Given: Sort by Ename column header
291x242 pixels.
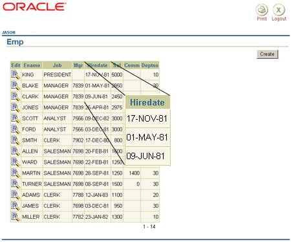Looking at the screenshot, I should coord(32,65).
